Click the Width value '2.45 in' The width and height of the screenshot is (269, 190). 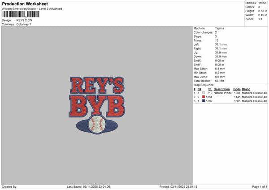[262, 15]
